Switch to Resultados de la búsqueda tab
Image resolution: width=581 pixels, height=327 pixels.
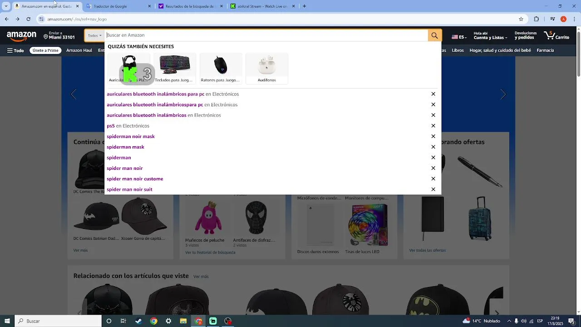190,6
